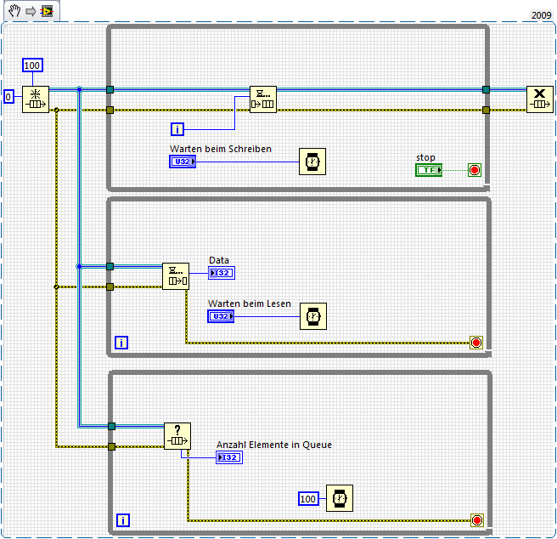Select the Enqueue Element node
This screenshot has width=557, height=539.
click(x=263, y=99)
